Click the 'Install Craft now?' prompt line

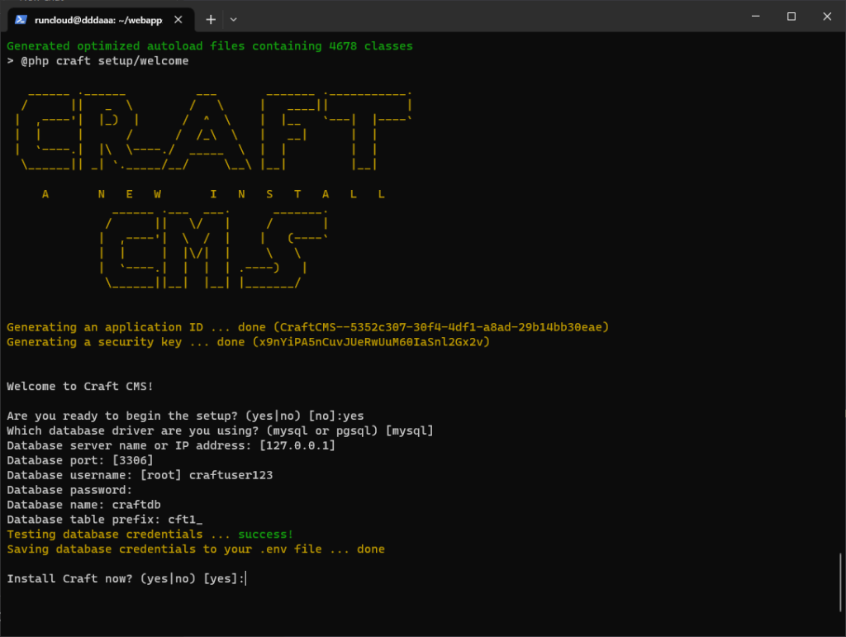[126, 578]
